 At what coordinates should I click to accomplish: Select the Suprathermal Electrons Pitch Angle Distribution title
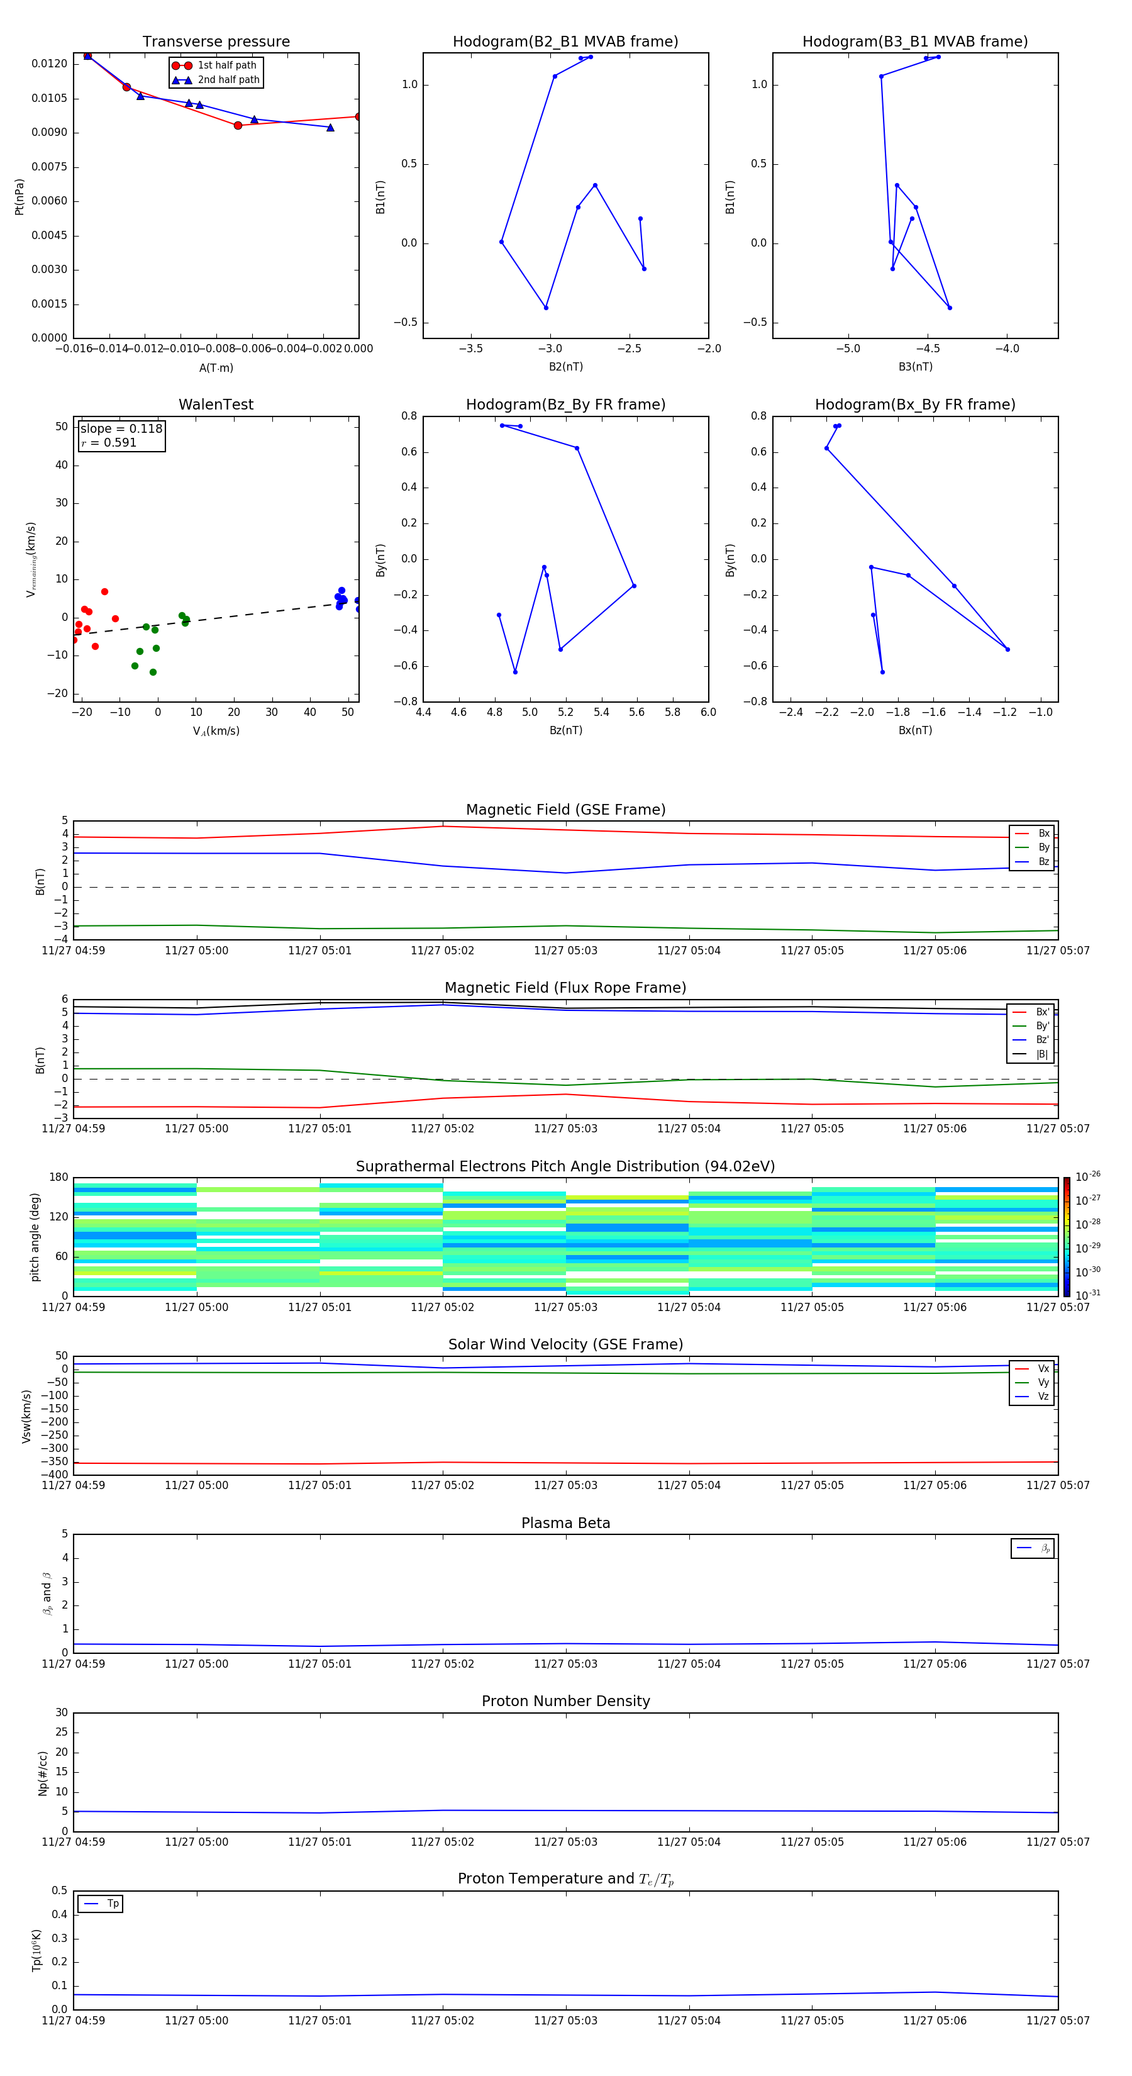[565, 1167]
